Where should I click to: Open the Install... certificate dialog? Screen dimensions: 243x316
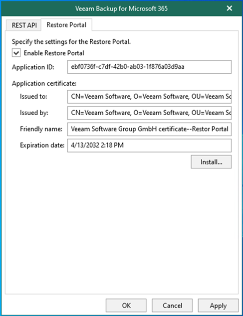pos(211,162)
